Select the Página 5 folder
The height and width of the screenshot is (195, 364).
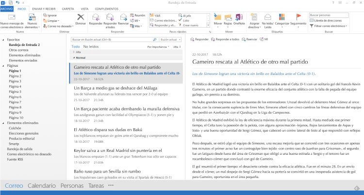point(15,91)
